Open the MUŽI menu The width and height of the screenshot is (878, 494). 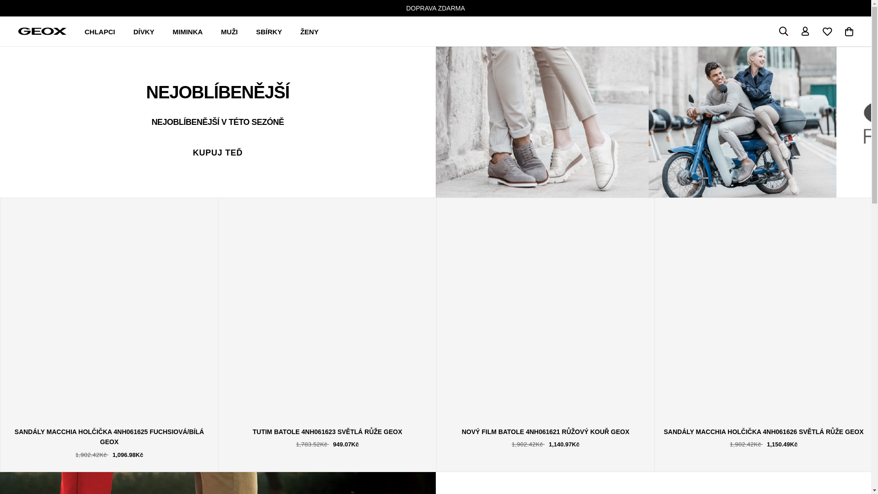(x=229, y=32)
